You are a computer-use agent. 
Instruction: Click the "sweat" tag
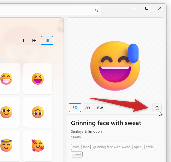pyautogui.click(x=77, y=154)
